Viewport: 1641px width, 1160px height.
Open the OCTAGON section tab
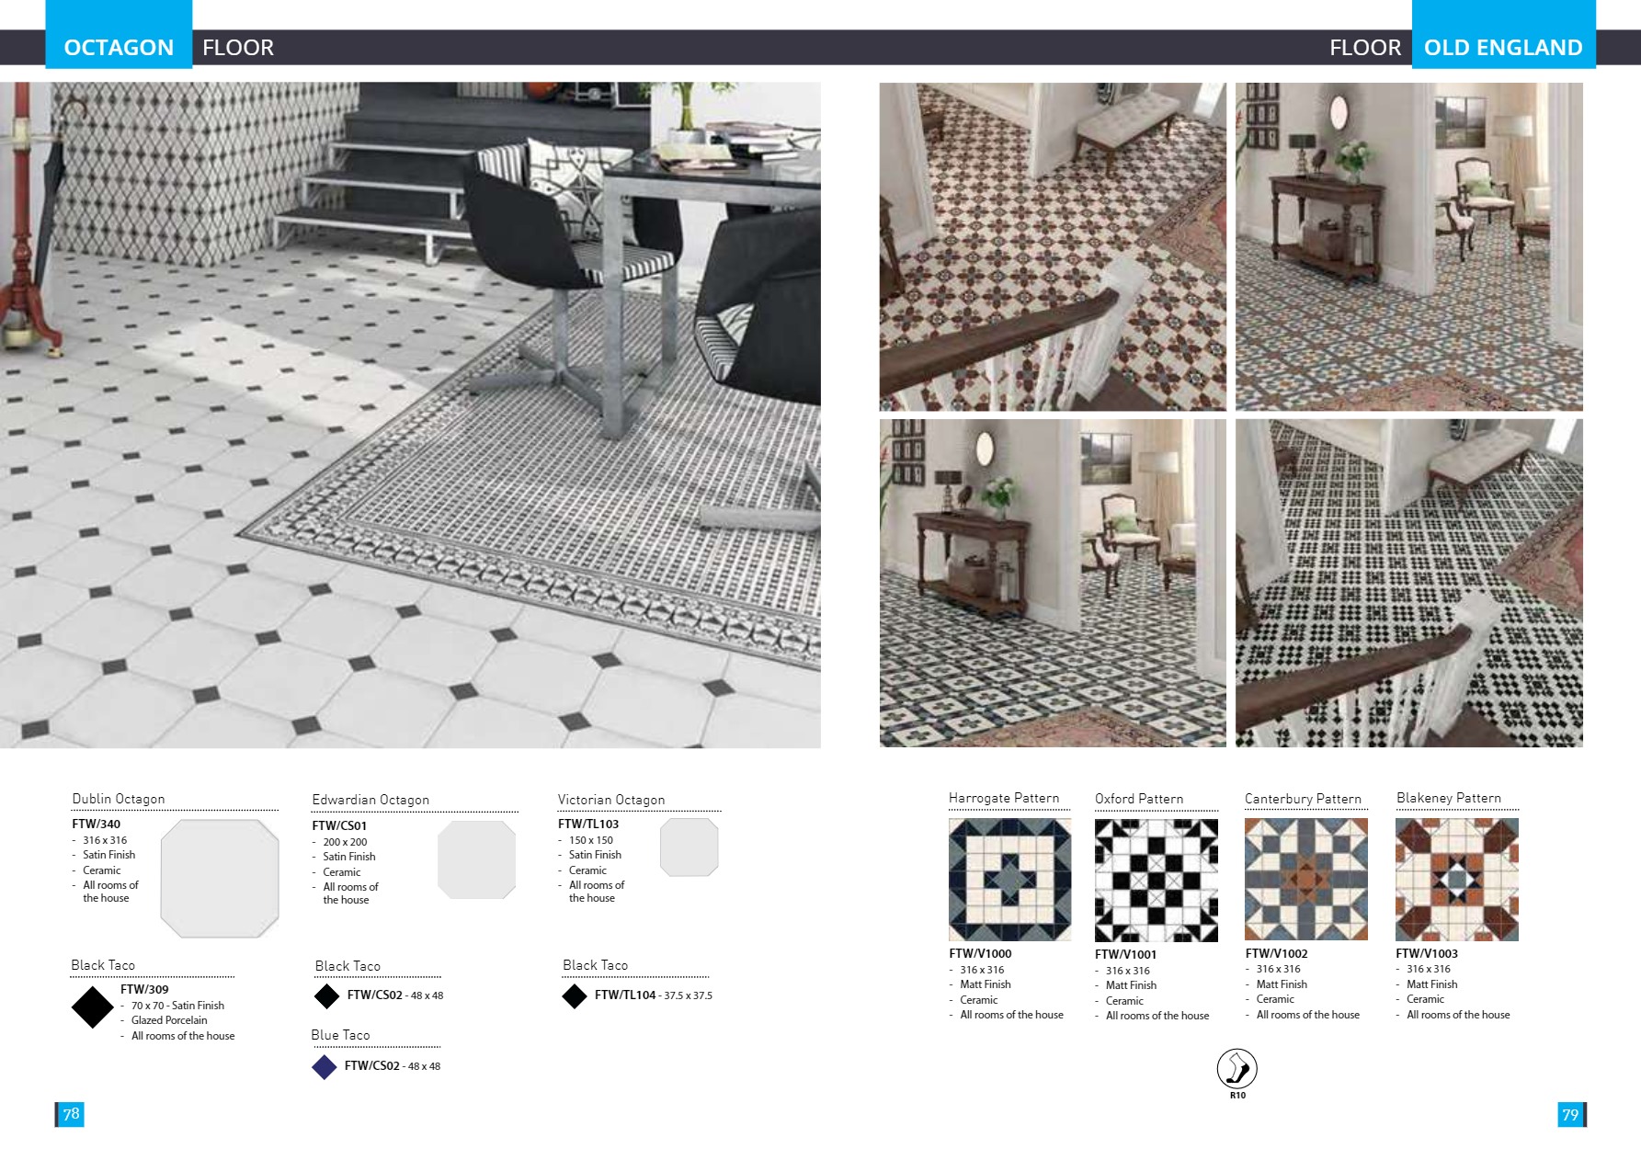[118, 47]
